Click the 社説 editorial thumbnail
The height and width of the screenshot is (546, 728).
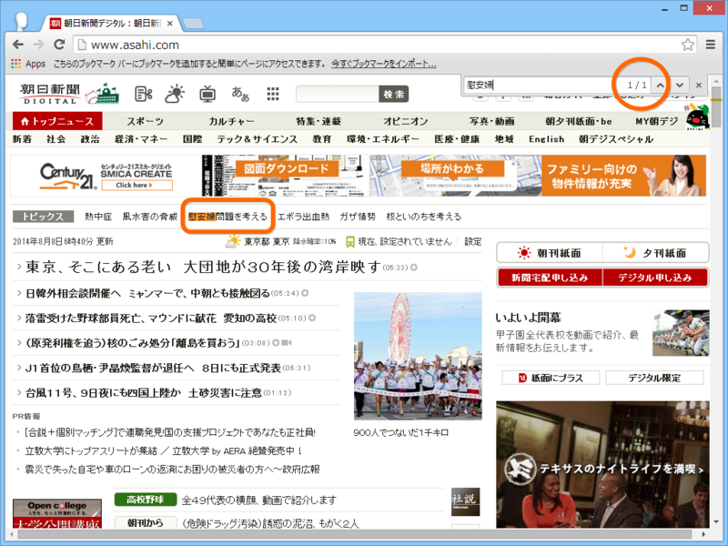pyautogui.click(x=465, y=501)
